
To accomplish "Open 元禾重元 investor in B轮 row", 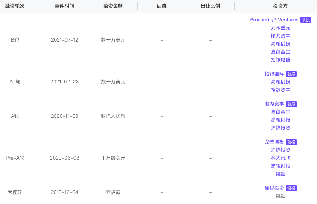I will click(x=280, y=28).
